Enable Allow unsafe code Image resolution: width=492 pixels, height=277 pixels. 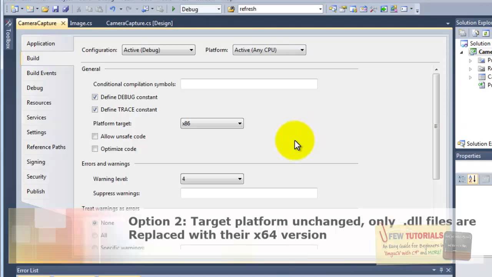[95, 136]
